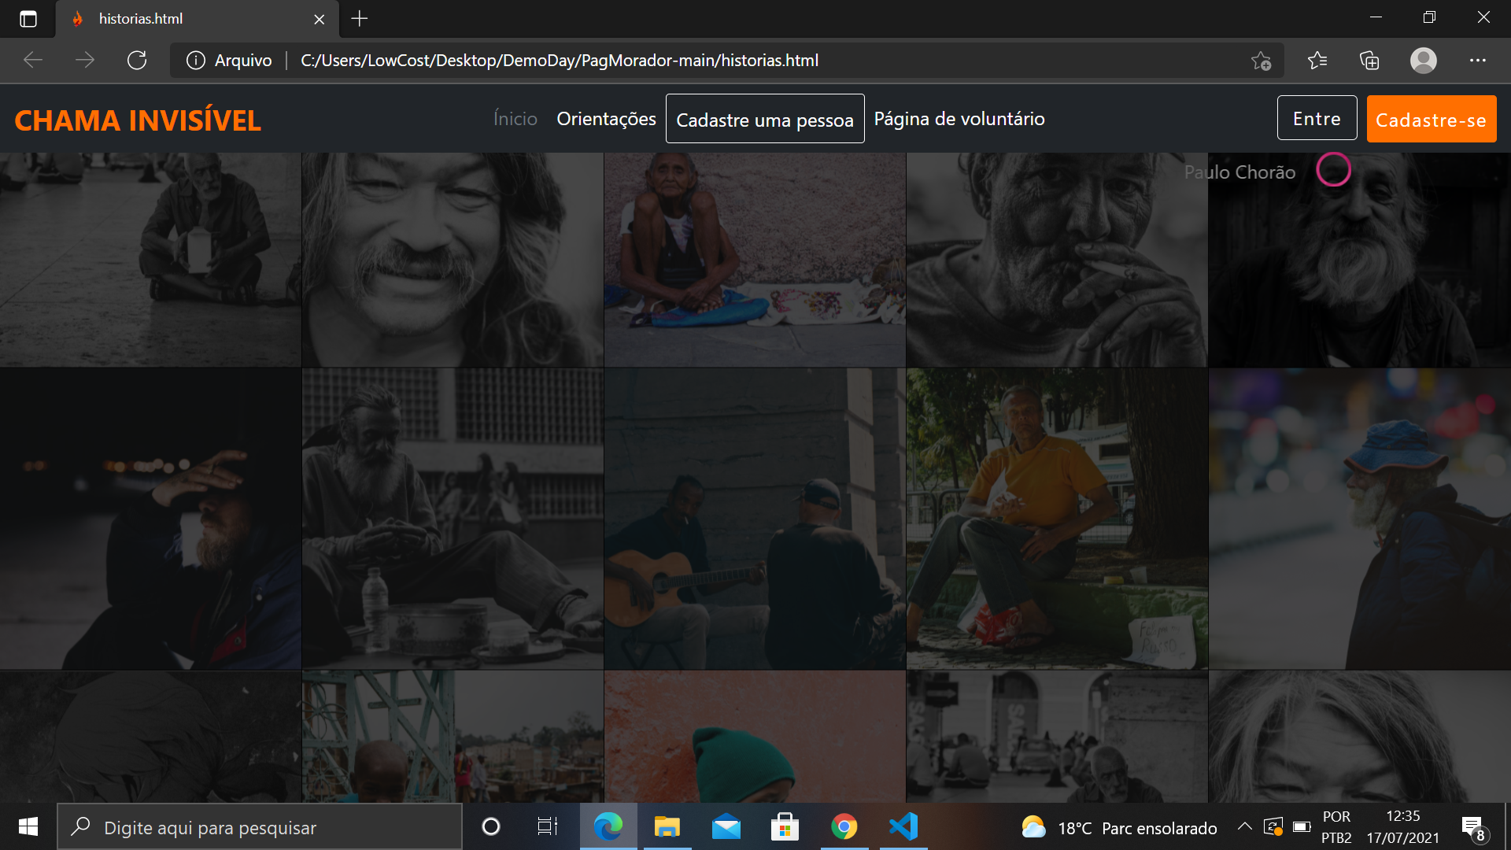Viewport: 1511px width, 850px height.
Task: Open the Collections icon in toolbar
Action: tap(1369, 61)
